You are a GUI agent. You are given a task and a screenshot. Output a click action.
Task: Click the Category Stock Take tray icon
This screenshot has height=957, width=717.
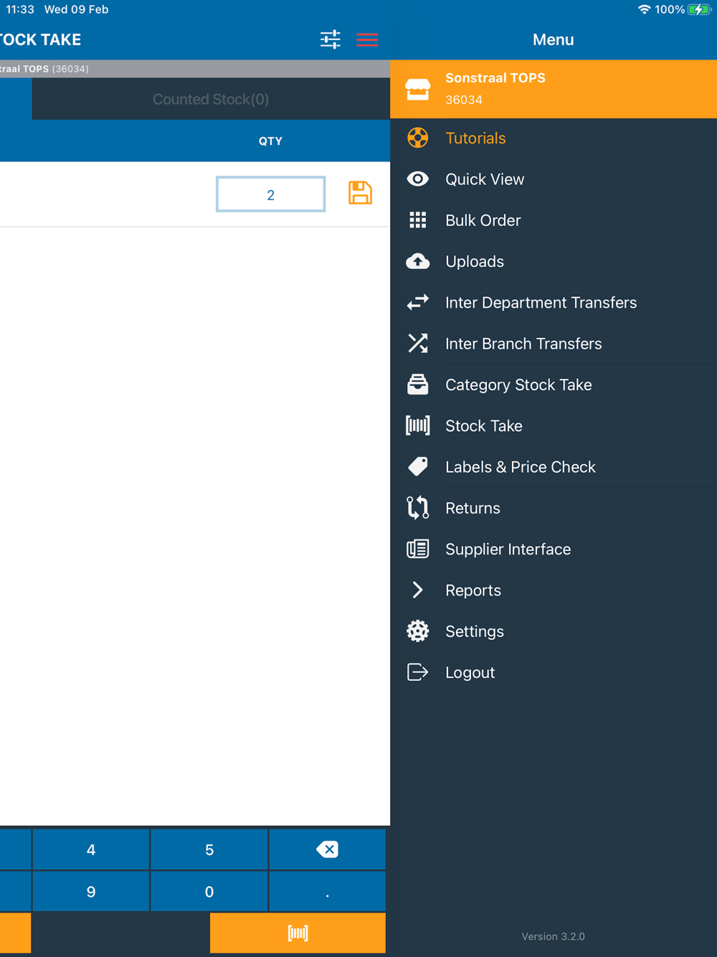(418, 385)
